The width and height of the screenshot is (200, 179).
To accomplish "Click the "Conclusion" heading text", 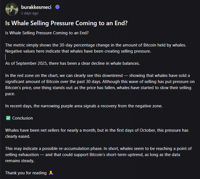I will (x=22, y=118).
